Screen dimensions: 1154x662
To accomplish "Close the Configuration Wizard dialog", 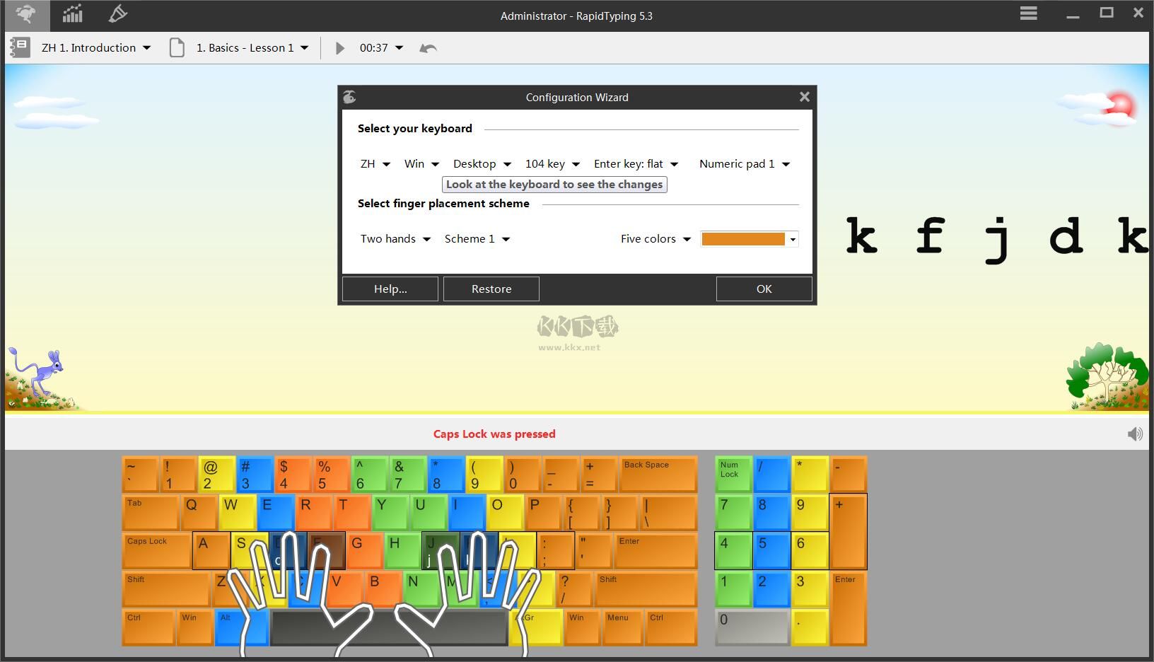I will [804, 97].
